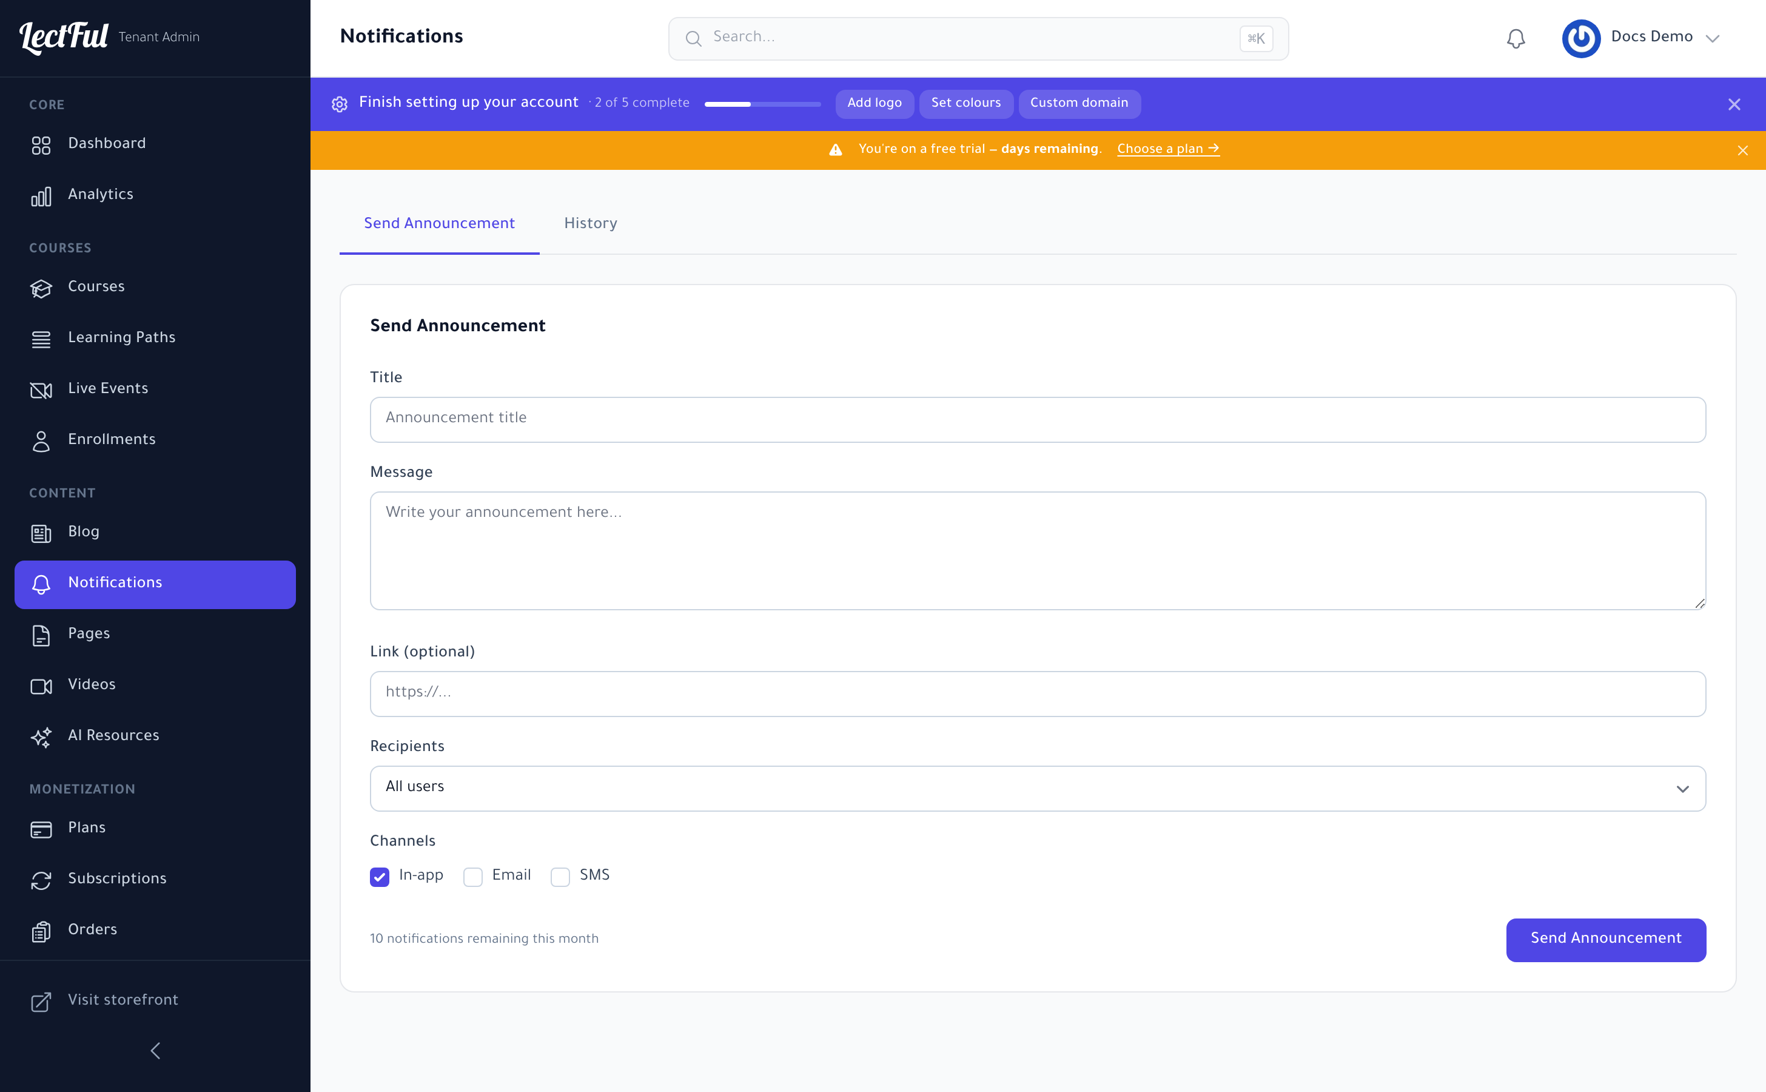The image size is (1766, 1092).
Task: Switch to the Send Announcement tab
Action: click(x=439, y=224)
